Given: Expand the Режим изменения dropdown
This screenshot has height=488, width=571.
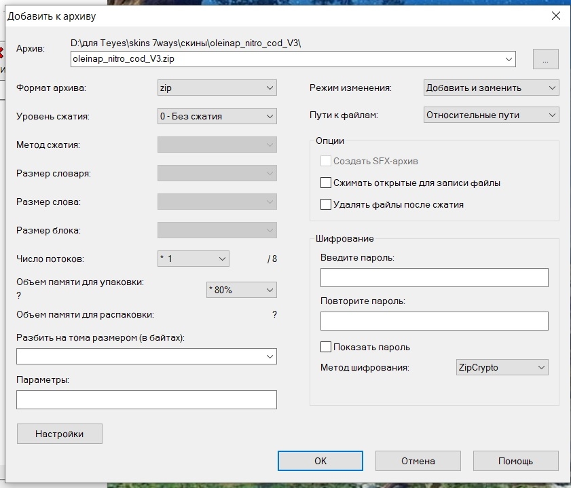Looking at the screenshot, I should point(490,88).
